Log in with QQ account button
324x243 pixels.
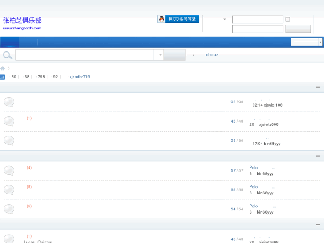[x=178, y=19]
